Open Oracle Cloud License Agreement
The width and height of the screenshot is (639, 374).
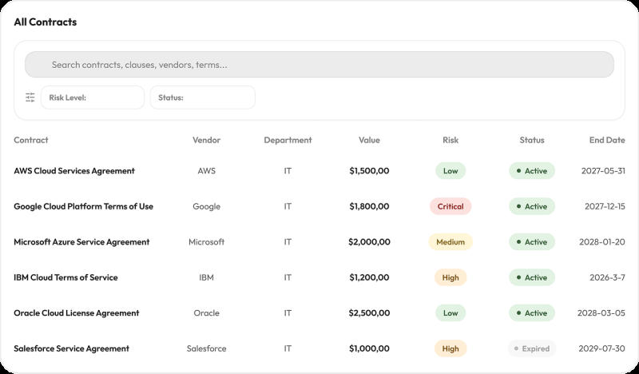(x=77, y=312)
